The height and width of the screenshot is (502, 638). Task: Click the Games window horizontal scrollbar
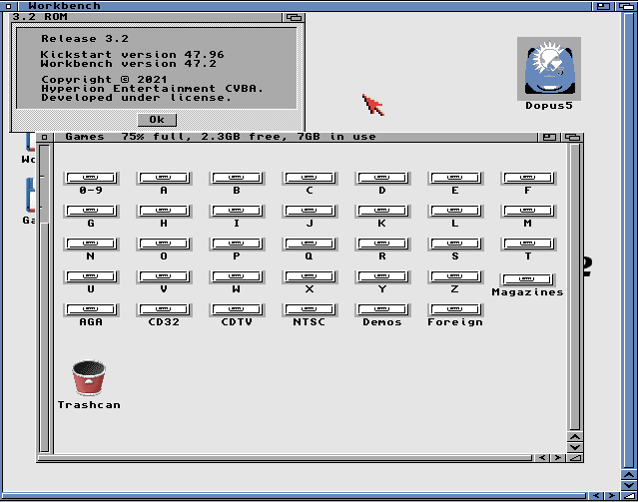[x=285, y=458]
